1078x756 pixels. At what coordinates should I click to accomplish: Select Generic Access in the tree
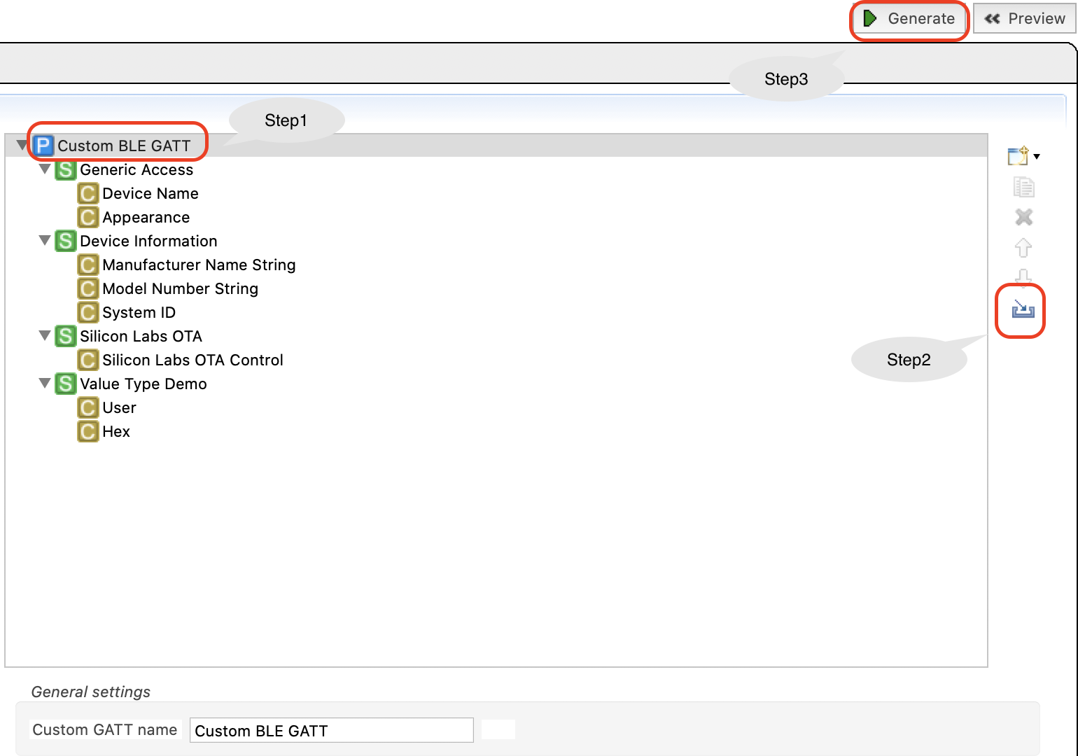pos(136,169)
